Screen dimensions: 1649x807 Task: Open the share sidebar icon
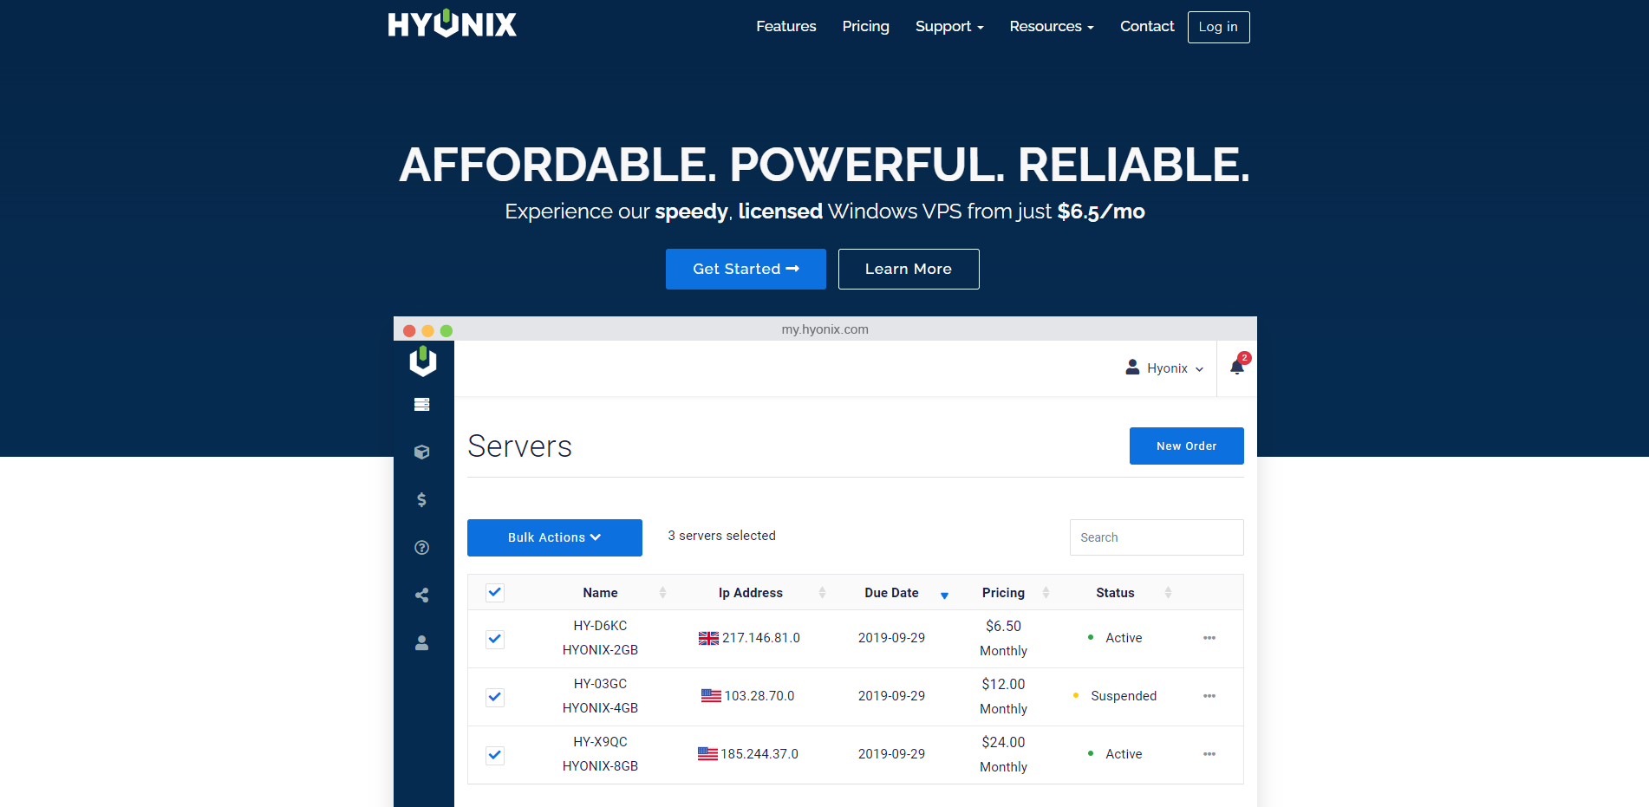pos(422,595)
